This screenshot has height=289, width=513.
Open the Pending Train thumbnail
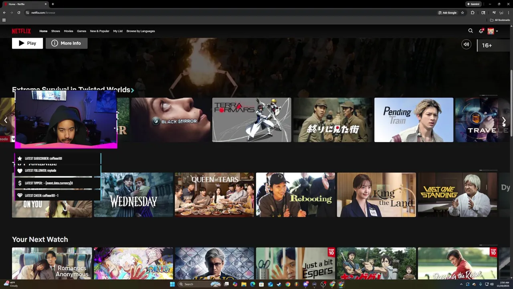pos(414,120)
